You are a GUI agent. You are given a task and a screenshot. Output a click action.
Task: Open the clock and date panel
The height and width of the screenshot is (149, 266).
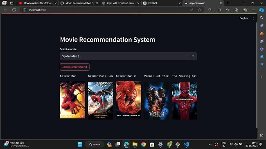tap(251, 144)
